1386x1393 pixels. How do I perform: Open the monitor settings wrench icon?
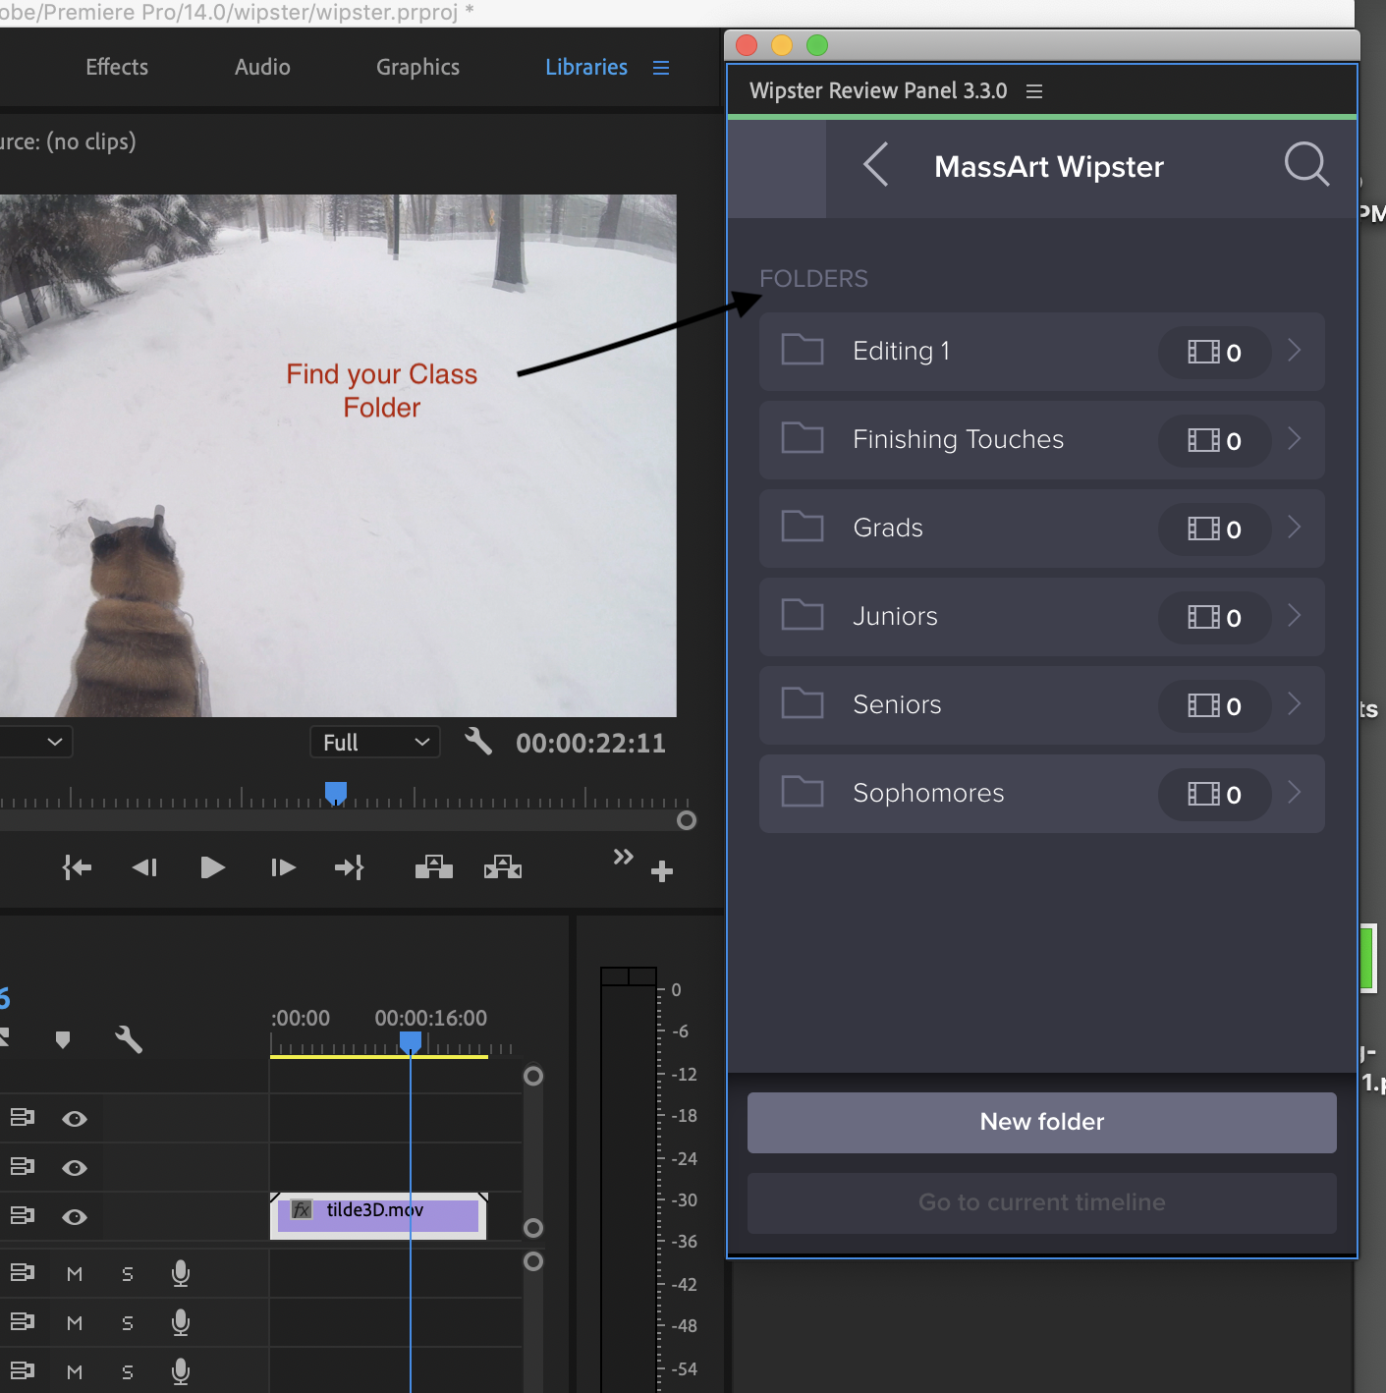coord(478,741)
